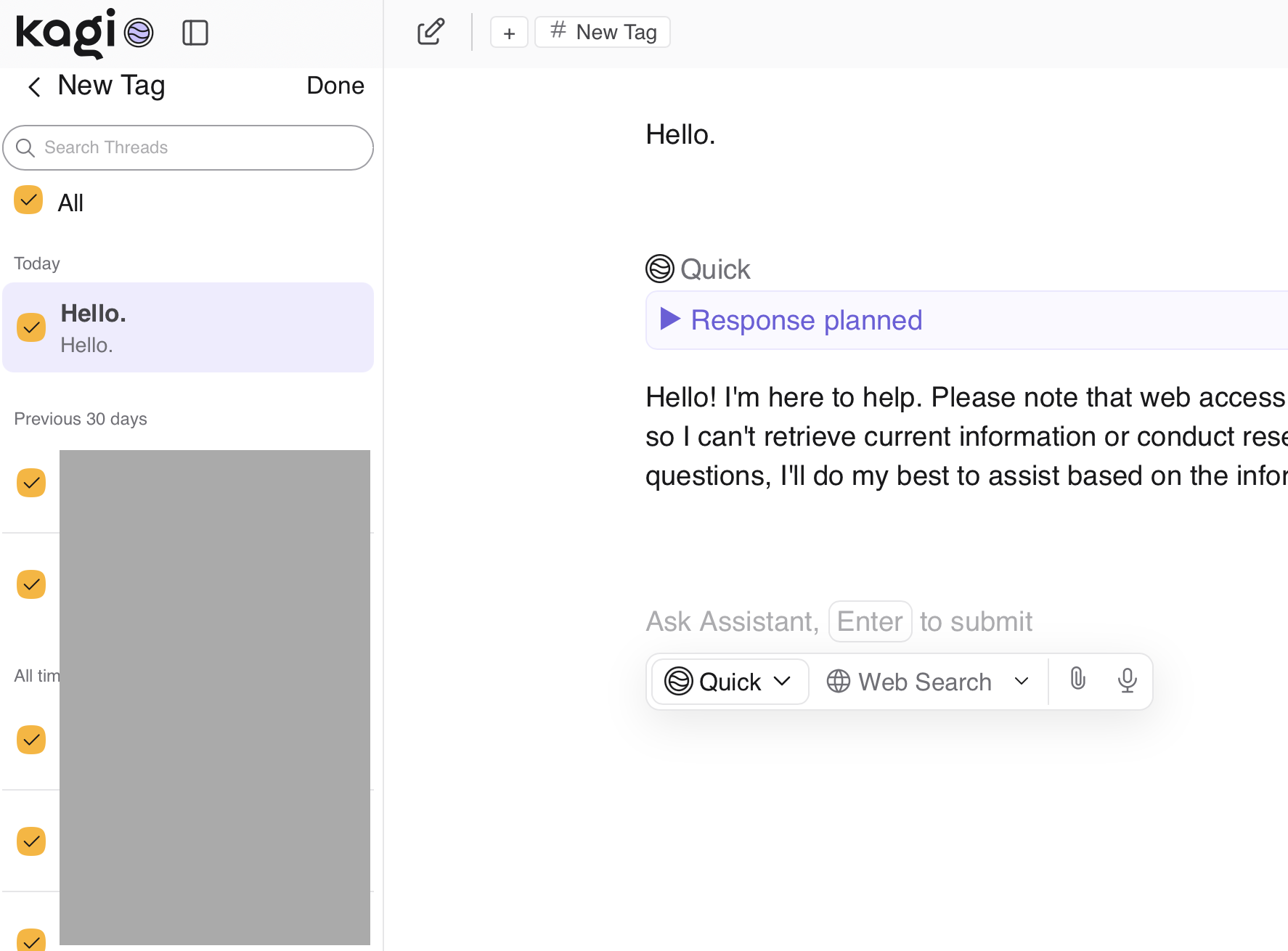This screenshot has width=1288, height=951.
Task: Toggle the sidebar panel icon
Action: point(195,32)
